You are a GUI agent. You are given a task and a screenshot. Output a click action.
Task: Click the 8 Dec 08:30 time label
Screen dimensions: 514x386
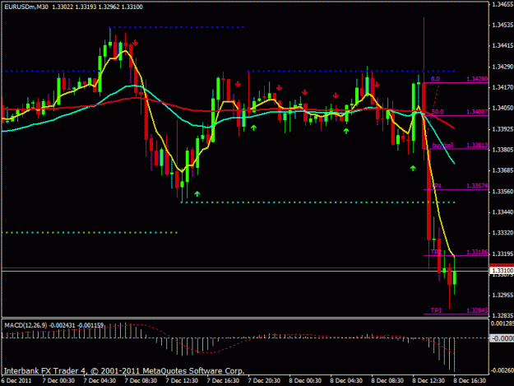[387, 381]
